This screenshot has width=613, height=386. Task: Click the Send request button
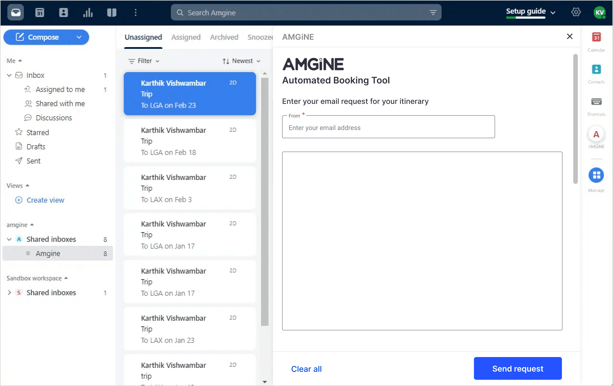coord(517,368)
